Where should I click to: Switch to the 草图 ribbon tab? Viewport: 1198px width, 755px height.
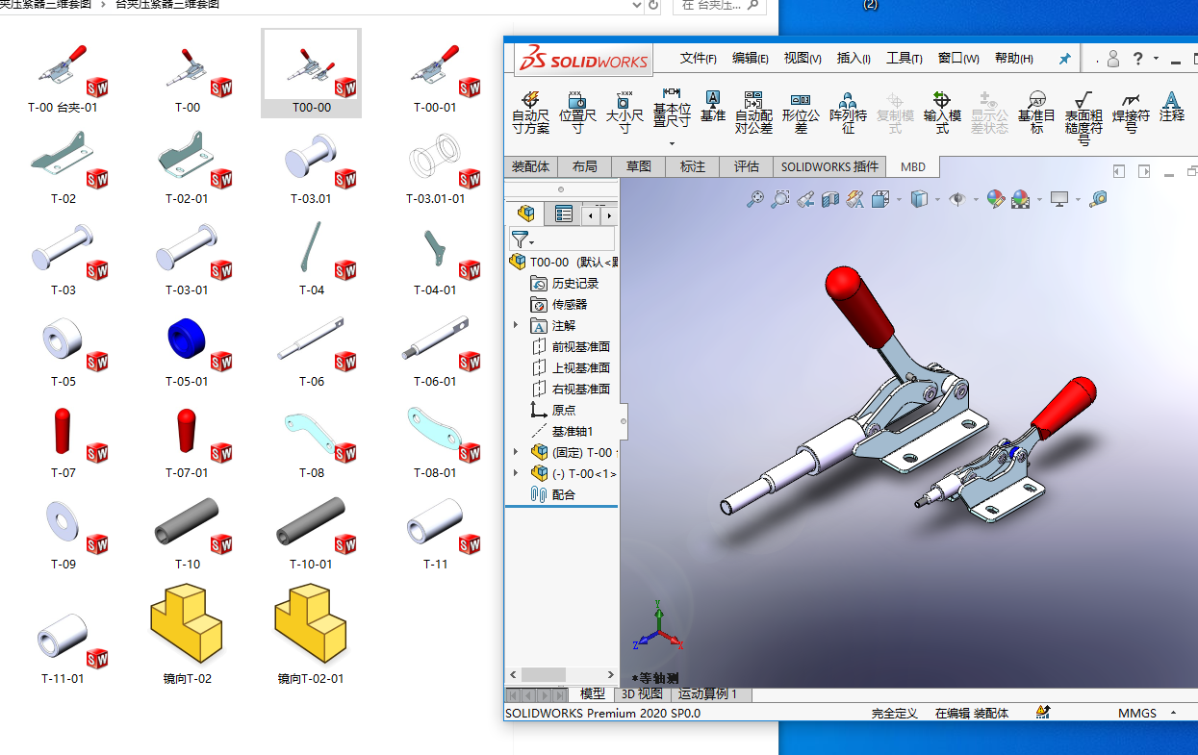[639, 166]
